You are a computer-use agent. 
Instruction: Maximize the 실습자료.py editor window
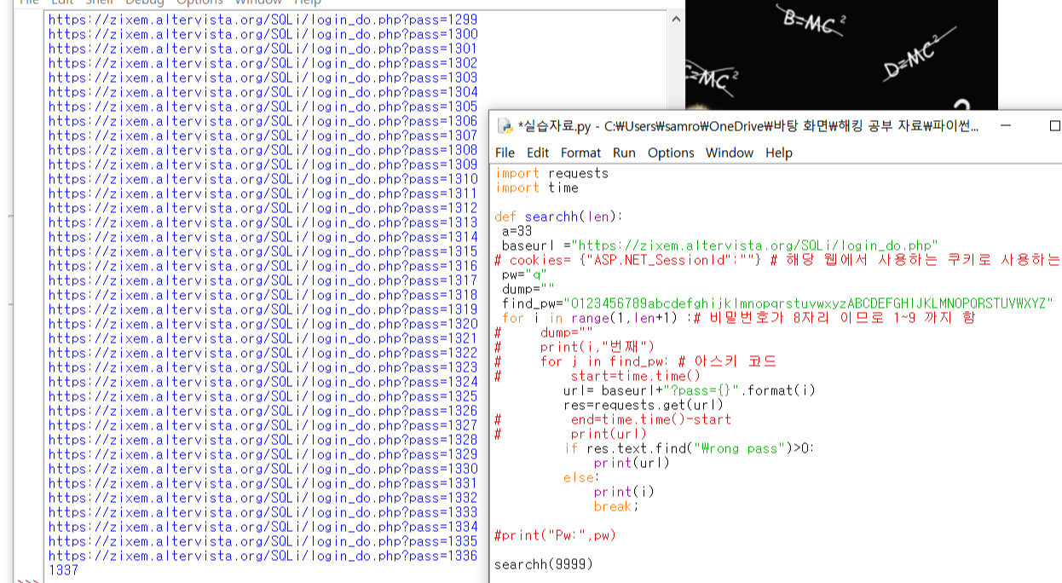pyautogui.click(x=1054, y=126)
